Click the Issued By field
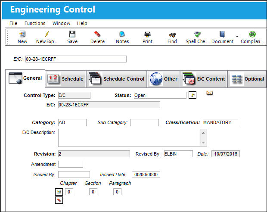267x212 pixels. point(74,175)
